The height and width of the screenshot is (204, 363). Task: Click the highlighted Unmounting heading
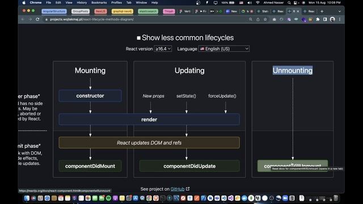coord(293,70)
